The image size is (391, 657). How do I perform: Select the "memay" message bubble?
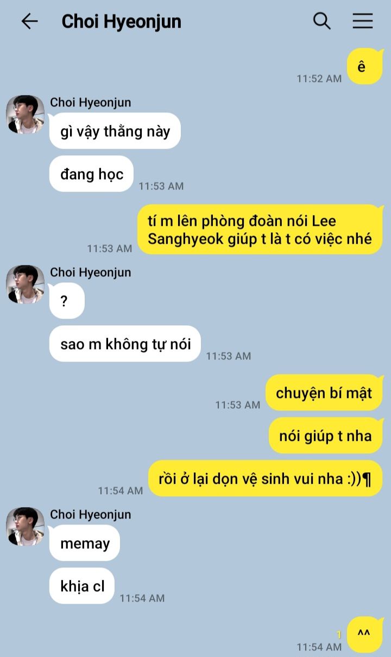point(84,543)
